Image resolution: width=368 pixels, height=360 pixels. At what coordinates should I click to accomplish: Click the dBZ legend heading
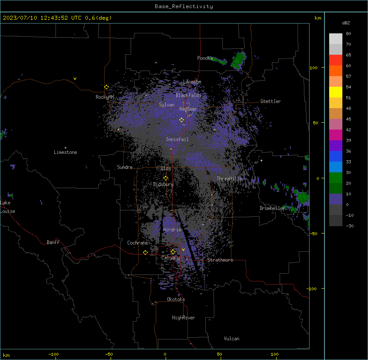tap(346, 23)
